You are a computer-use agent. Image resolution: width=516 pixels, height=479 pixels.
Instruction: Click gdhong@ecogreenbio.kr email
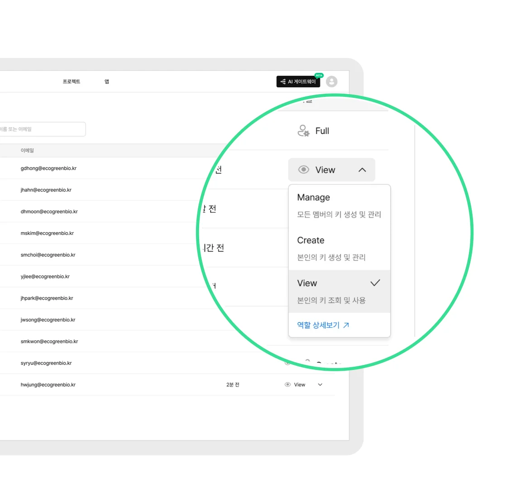pyautogui.click(x=48, y=168)
